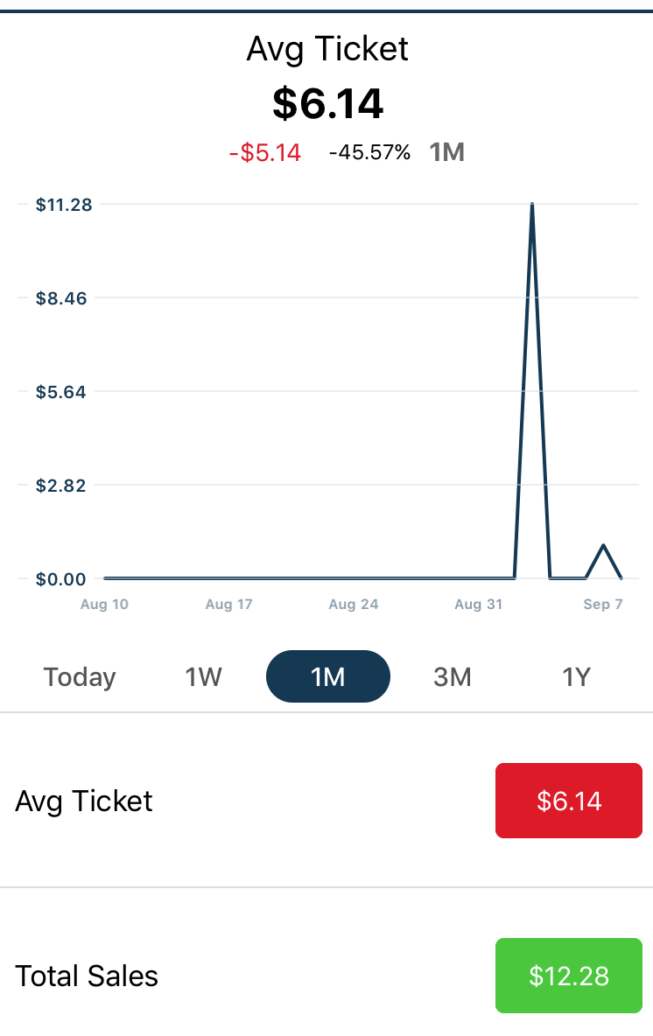The width and height of the screenshot is (653, 1036).
Task: Tap the small Sep 7 chart spike
Action: [x=603, y=547]
